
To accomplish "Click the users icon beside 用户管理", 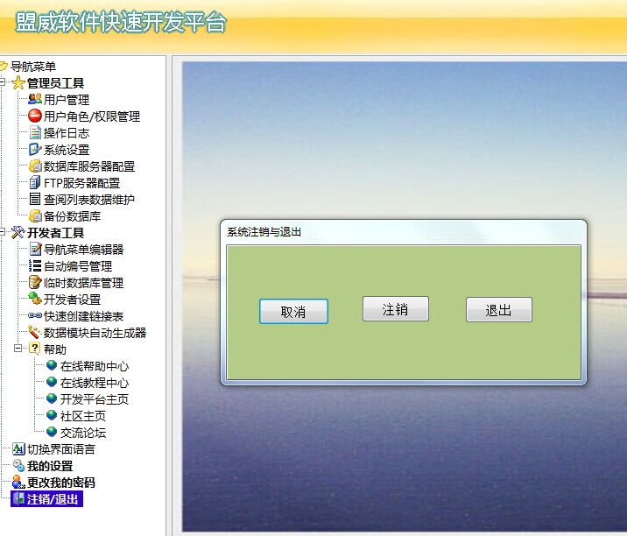I will pyautogui.click(x=35, y=99).
